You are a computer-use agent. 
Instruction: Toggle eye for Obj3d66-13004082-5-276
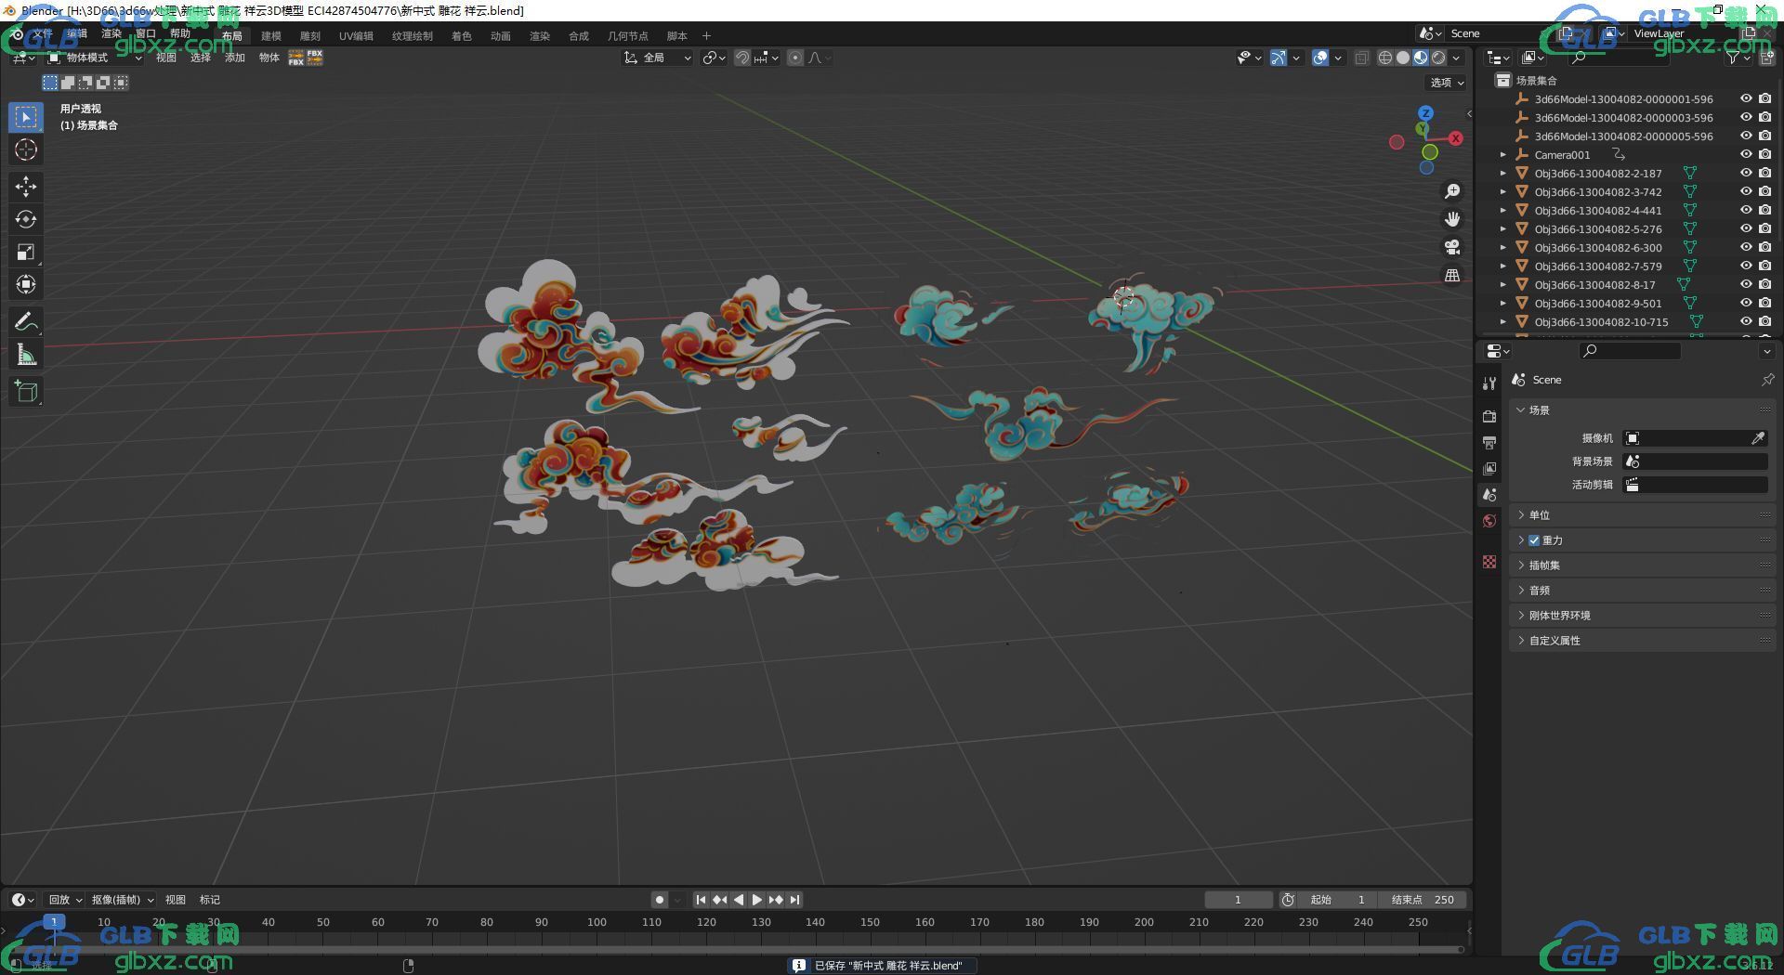tap(1746, 228)
